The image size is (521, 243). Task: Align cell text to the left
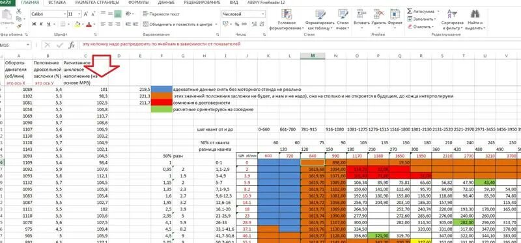point(103,24)
